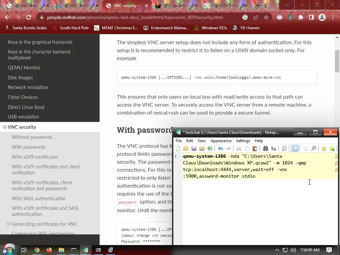Image resolution: width=340 pixels, height=255 pixels.
Task: Open Replace with the b-a icon
Action: pyautogui.click(x=274, y=148)
